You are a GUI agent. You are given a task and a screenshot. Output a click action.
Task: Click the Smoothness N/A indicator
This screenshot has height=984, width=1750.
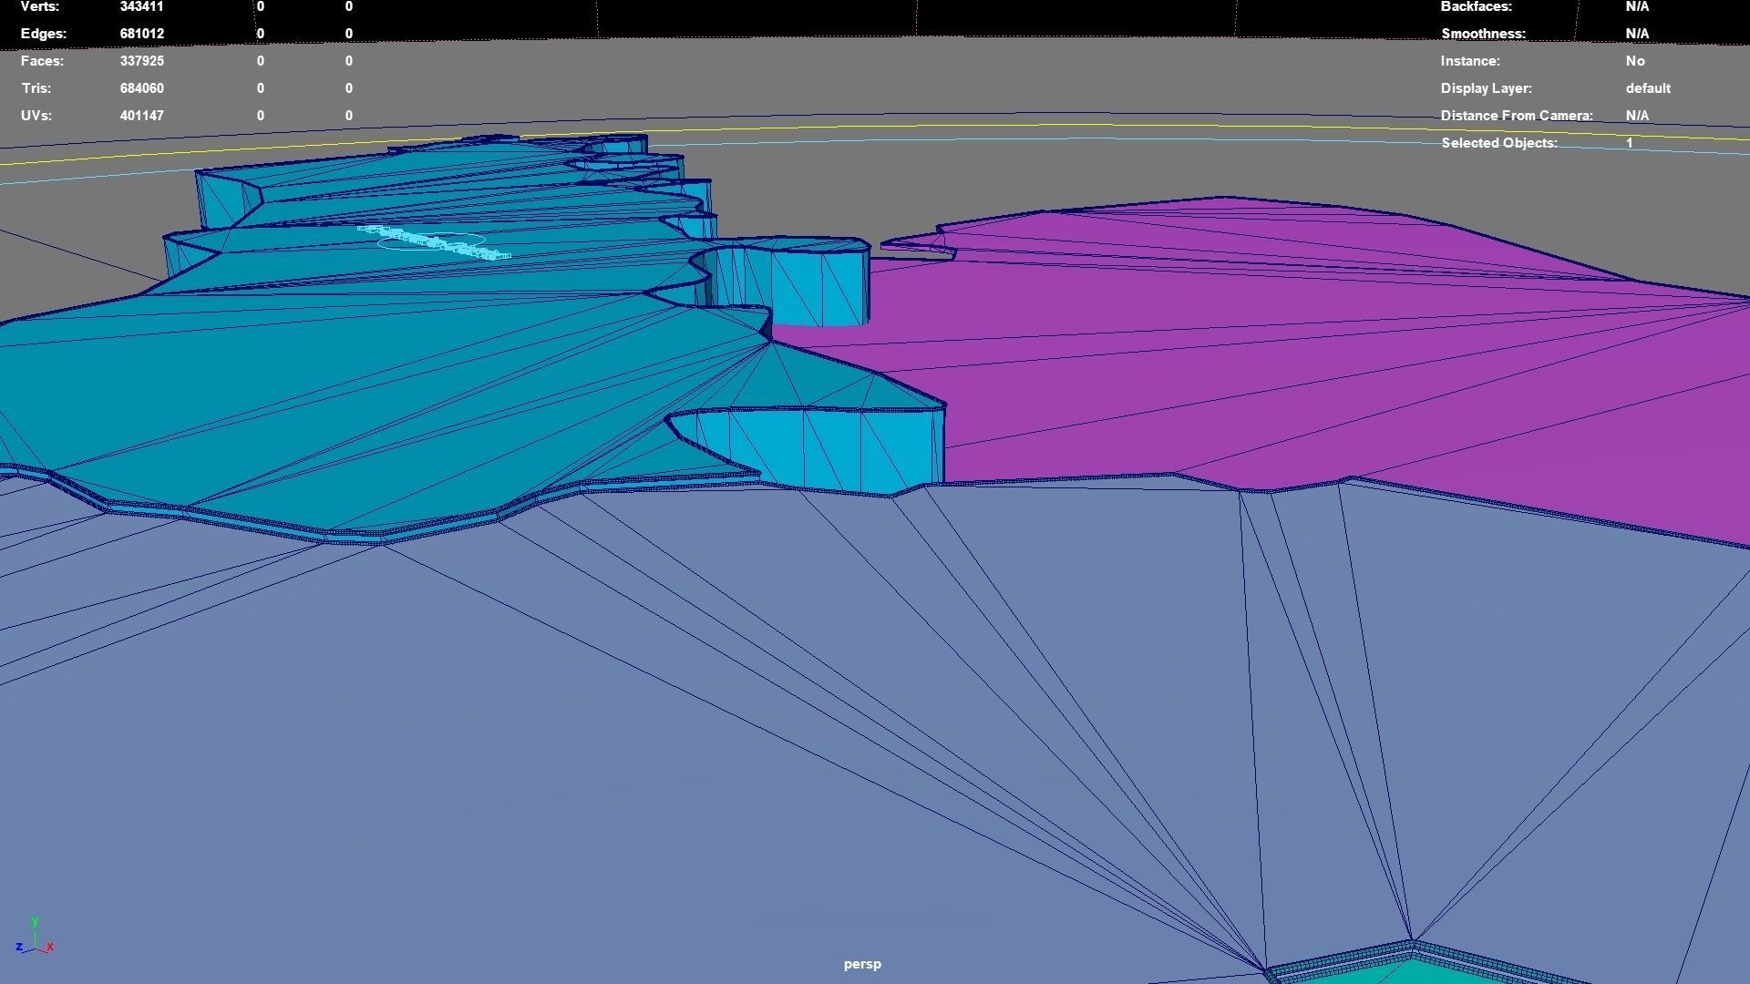1636,34
